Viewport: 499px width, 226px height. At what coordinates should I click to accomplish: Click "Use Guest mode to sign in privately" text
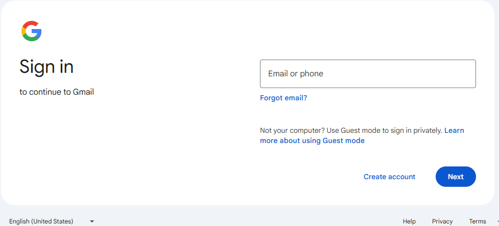coord(383,130)
